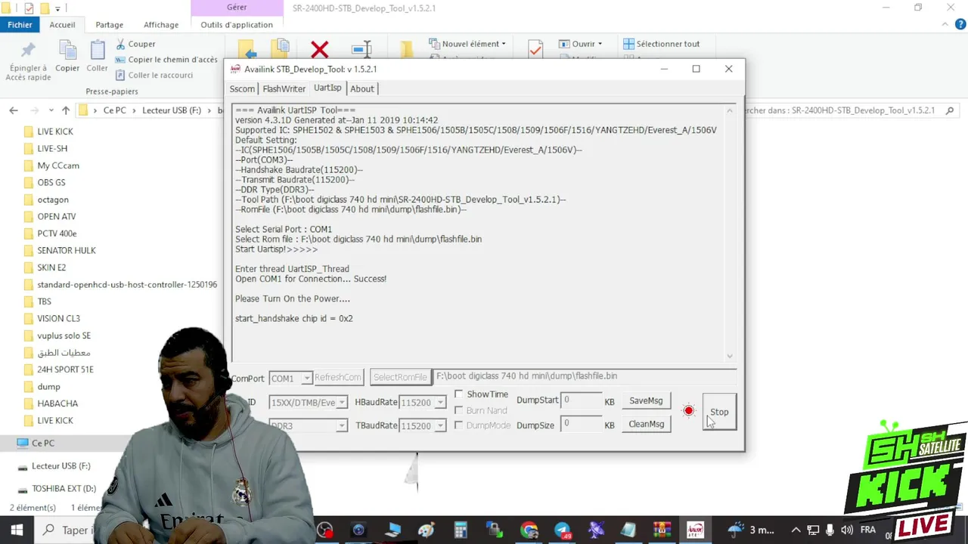The image size is (968, 544).
Task: Click the CleanMsg button
Action: tap(646, 424)
